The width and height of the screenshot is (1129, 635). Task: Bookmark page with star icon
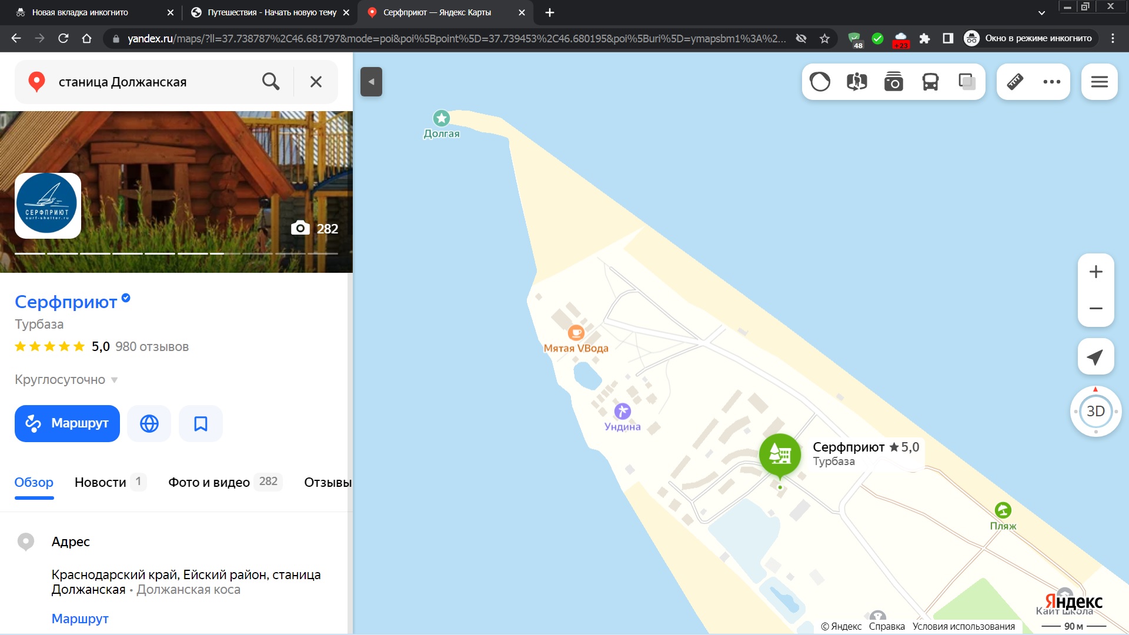tap(824, 38)
